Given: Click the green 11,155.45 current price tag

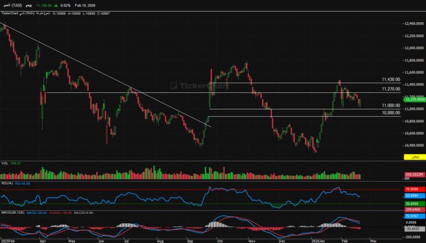Looking at the screenshot, I should coord(414,99).
